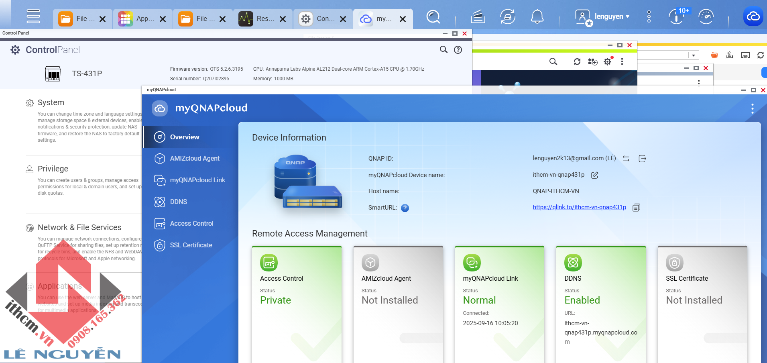Screen dimensions: 767x363
Task: Click the orange folder icon in File Station
Action: [714, 55]
